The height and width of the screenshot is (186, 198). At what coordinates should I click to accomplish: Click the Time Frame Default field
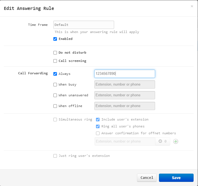pos(84,25)
